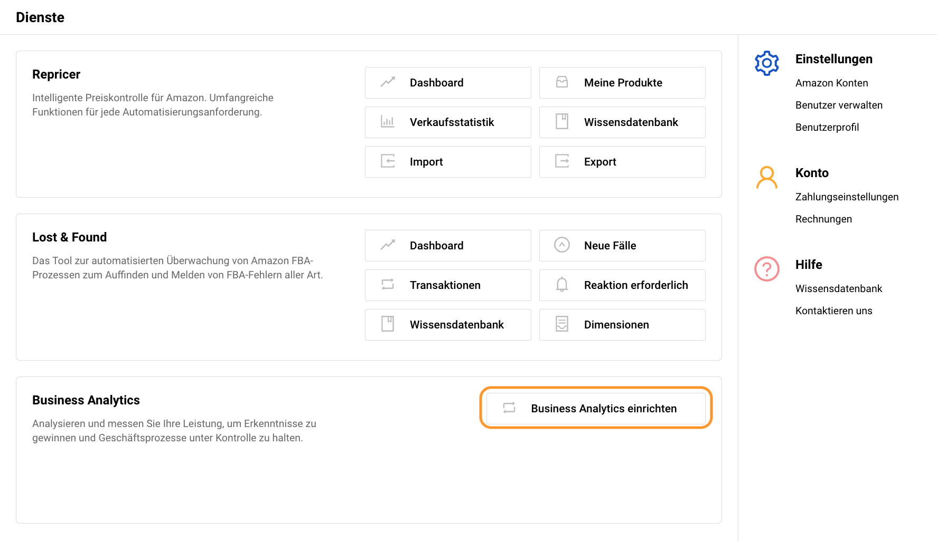Viewport: 937px width, 542px height.
Task: Click Kontaktieren uns help link
Action: [833, 311]
